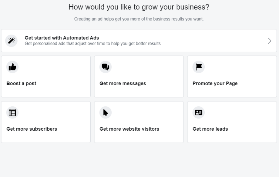Click the 'Get more leads' label text
The width and height of the screenshot is (279, 177).
(x=210, y=129)
